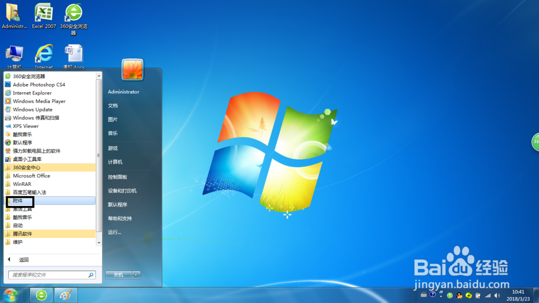The width and height of the screenshot is (539, 303).
Task: Click the 关机 shutdown button
Action: pos(118,275)
